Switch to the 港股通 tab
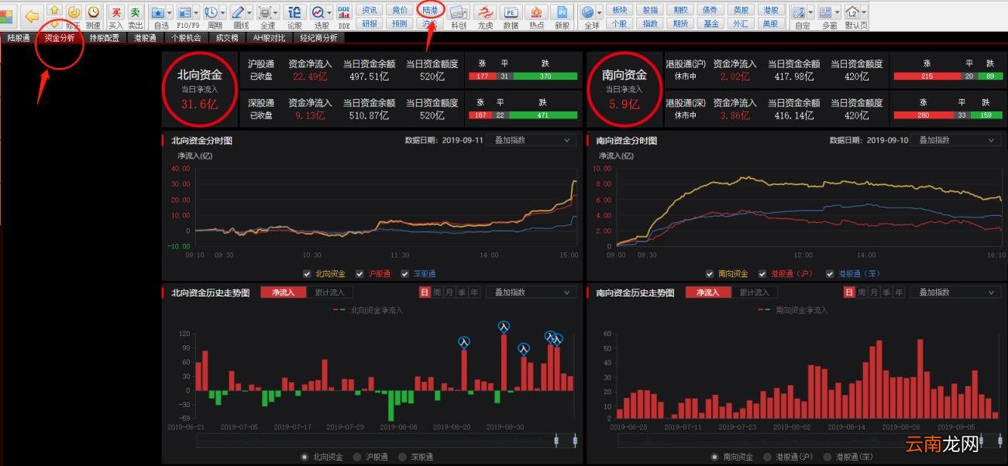The image size is (1008, 466). point(145,38)
